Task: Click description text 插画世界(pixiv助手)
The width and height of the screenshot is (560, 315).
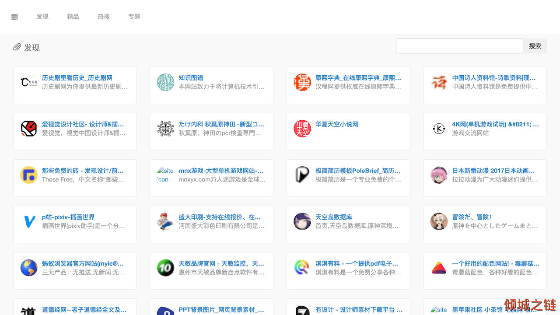Action: 84,226
